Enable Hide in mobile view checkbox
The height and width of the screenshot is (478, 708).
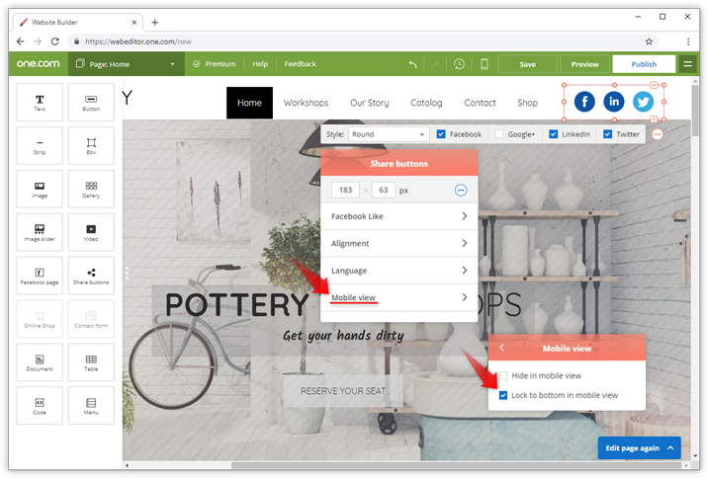coord(504,375)
